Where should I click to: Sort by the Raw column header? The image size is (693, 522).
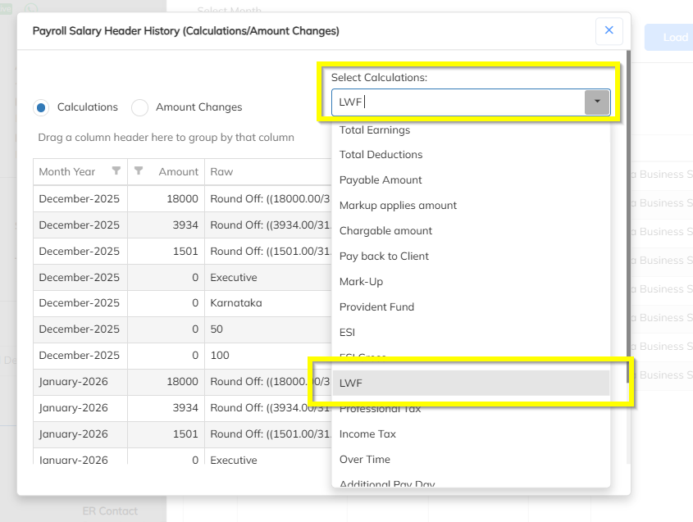pos(222,172)
